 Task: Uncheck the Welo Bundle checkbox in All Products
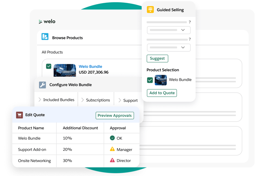pos(49,66)
